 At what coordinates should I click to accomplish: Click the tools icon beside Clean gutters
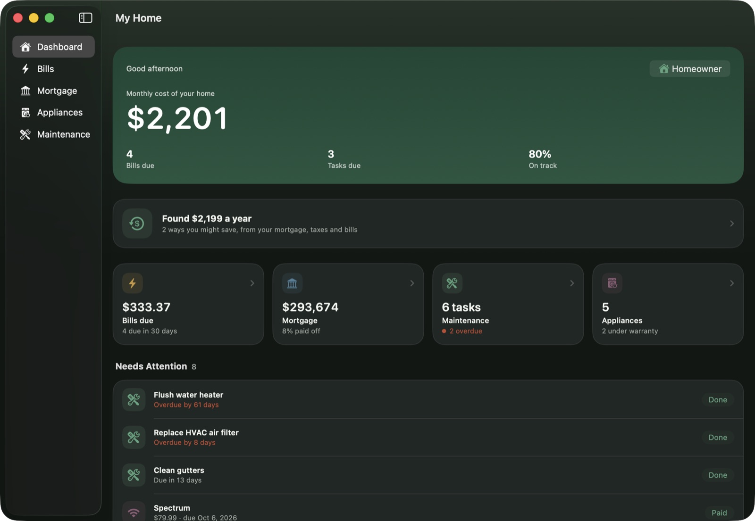134,475
